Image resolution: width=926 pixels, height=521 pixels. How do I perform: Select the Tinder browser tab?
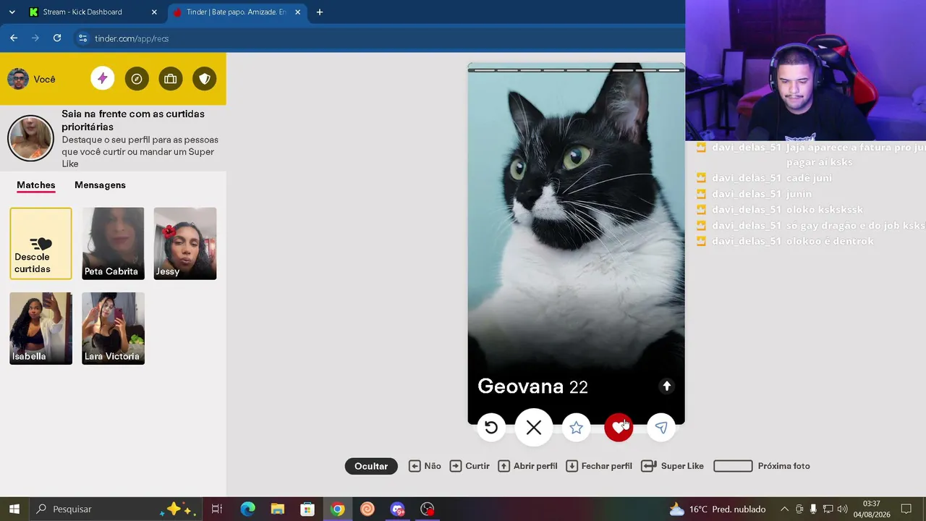point(237,12)
